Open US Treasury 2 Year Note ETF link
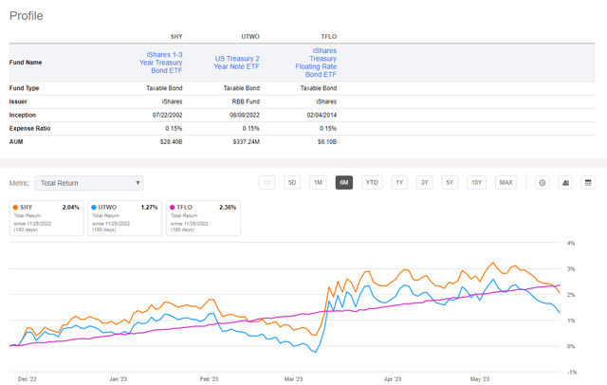Screen dimensions: 607x385 point(236,63)
